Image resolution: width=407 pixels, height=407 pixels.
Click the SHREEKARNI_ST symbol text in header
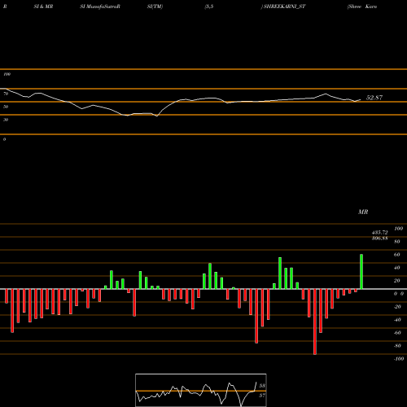[284, 7]
